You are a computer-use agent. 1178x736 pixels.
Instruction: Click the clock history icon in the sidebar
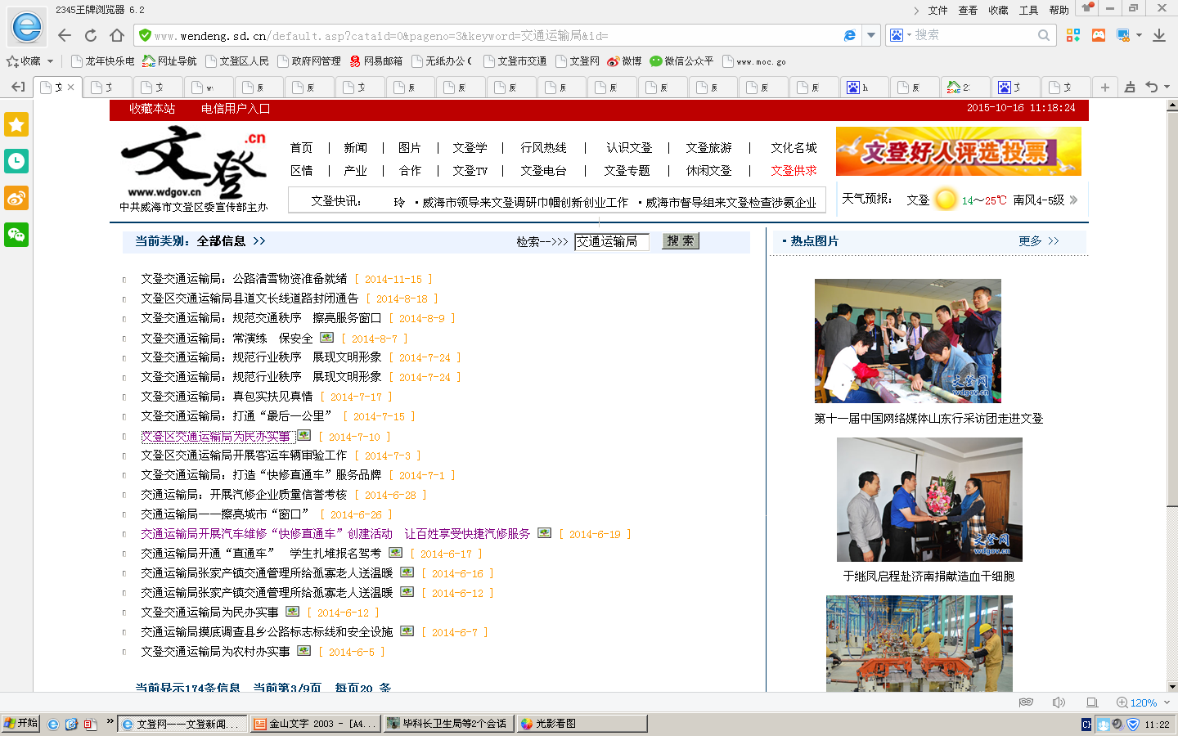(16, 161)
